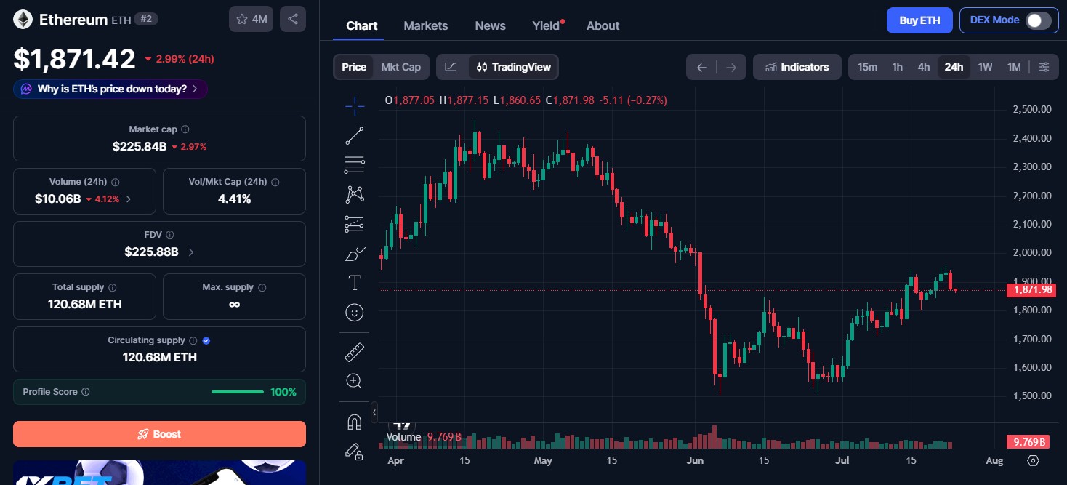Switch chart to Price view
This screenshot has height=485, width=1067.
click(354, 67)
